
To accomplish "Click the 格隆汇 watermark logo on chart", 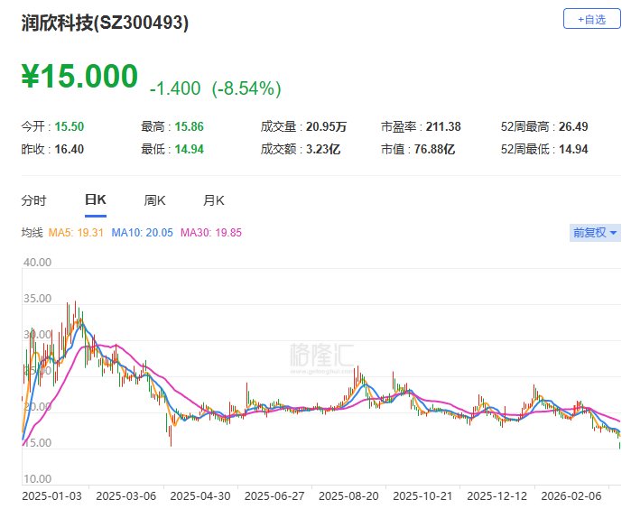I will 321,355.
